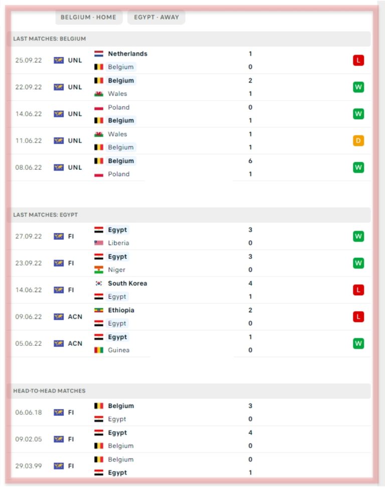Viewport: 385px width, 487px height.
Task: Click the ACN competition icon for 09.06.22
Action: pyautogui.click(x=59, y=317)
